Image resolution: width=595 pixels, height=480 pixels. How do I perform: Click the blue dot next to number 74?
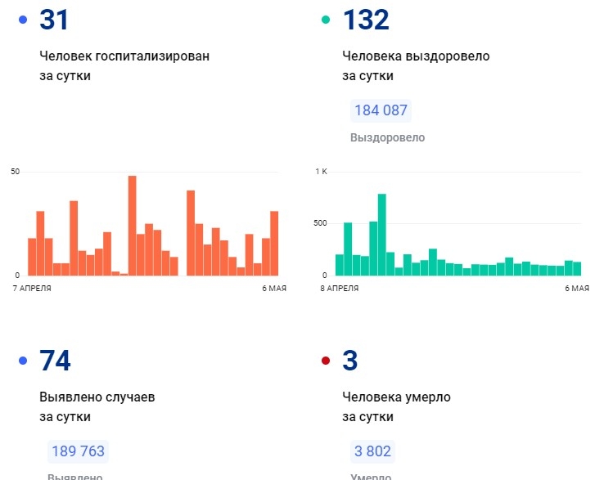tap(23, 361)
